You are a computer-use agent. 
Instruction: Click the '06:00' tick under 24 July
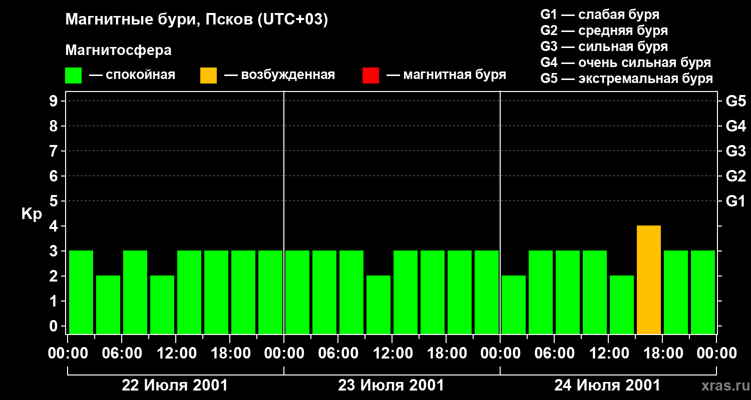554,353
